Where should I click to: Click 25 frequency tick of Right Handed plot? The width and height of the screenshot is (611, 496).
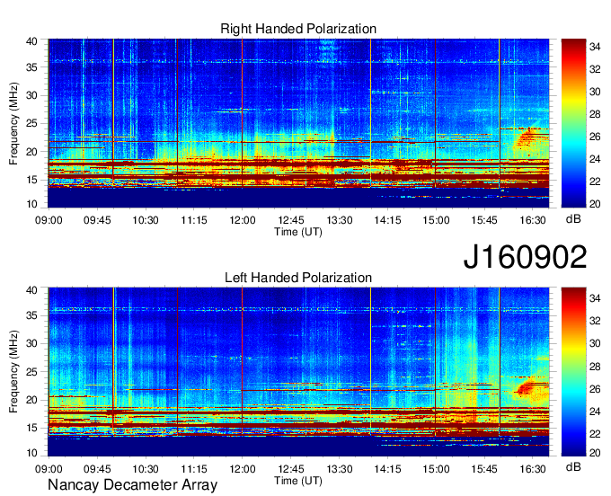[x=32, y=123]
